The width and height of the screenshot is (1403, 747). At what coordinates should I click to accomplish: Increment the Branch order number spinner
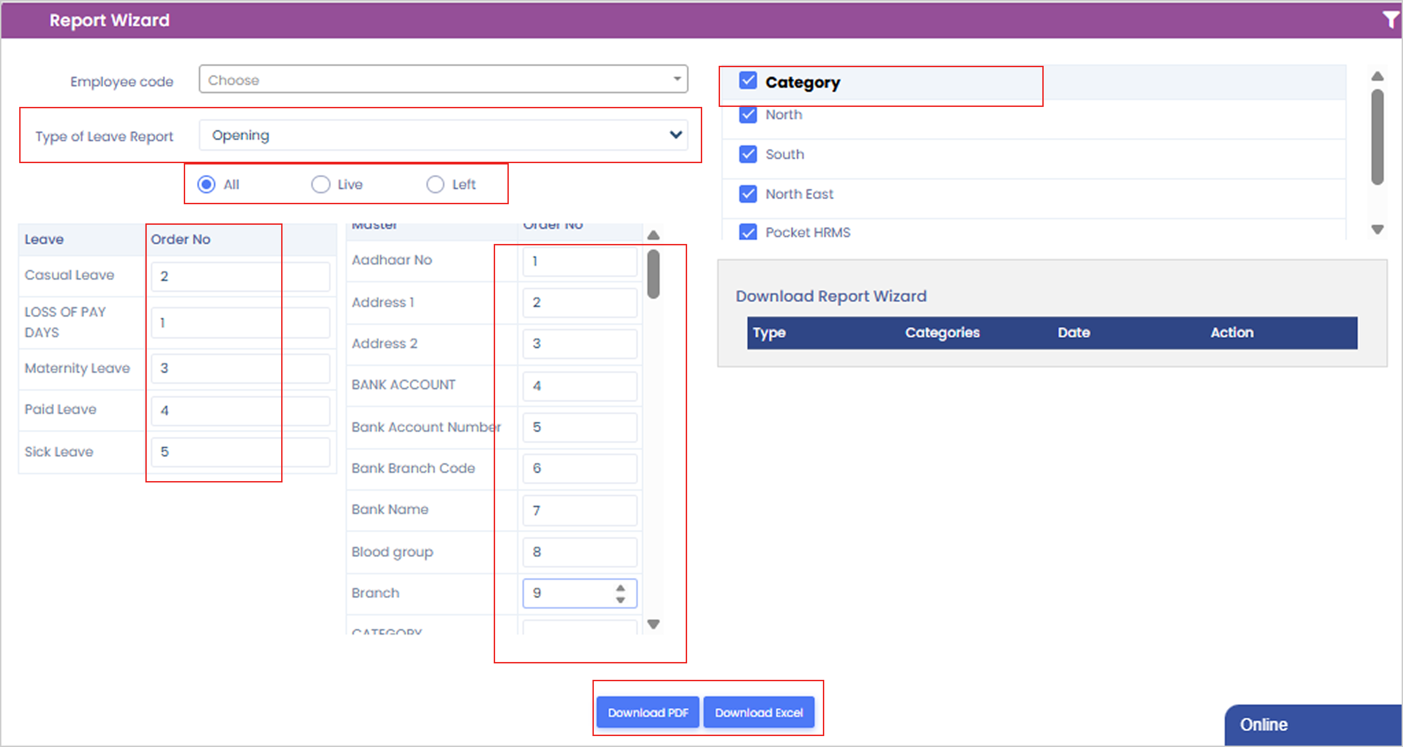click(x=620, y=588)
